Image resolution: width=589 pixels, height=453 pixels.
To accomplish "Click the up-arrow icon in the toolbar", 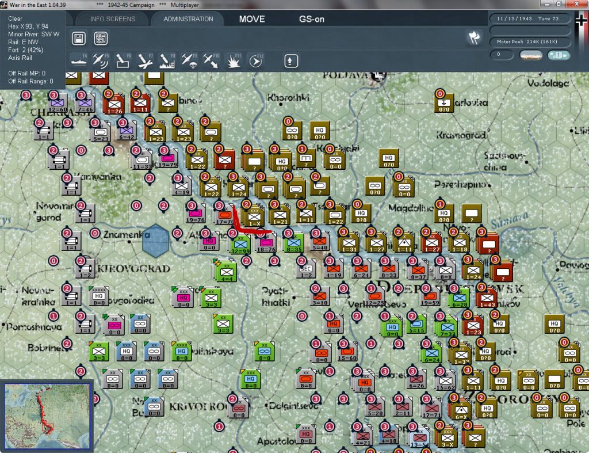I will (x=290, y=61).
